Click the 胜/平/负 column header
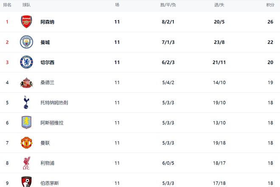This screenshot has width=280, height=187. click(168, 5)
